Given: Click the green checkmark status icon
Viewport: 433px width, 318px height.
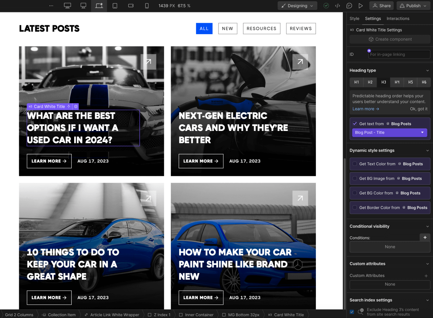Looking at the screenshot, I should 326,6.
